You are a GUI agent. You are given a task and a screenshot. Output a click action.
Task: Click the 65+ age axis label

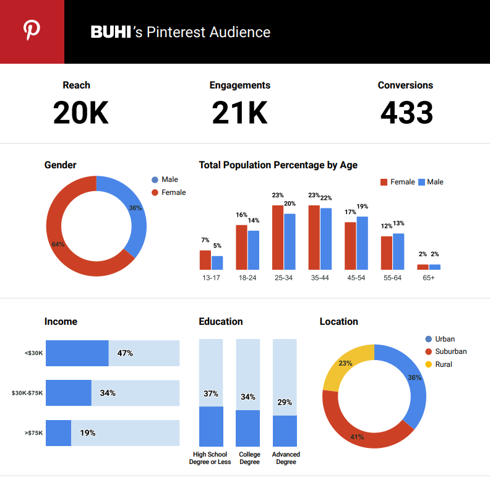429,278
